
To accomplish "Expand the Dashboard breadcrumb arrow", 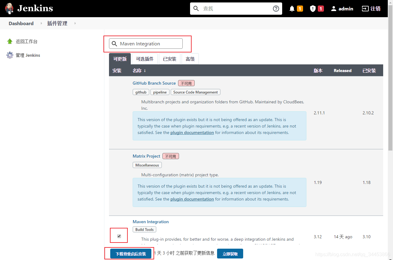I will coord(41,24).
